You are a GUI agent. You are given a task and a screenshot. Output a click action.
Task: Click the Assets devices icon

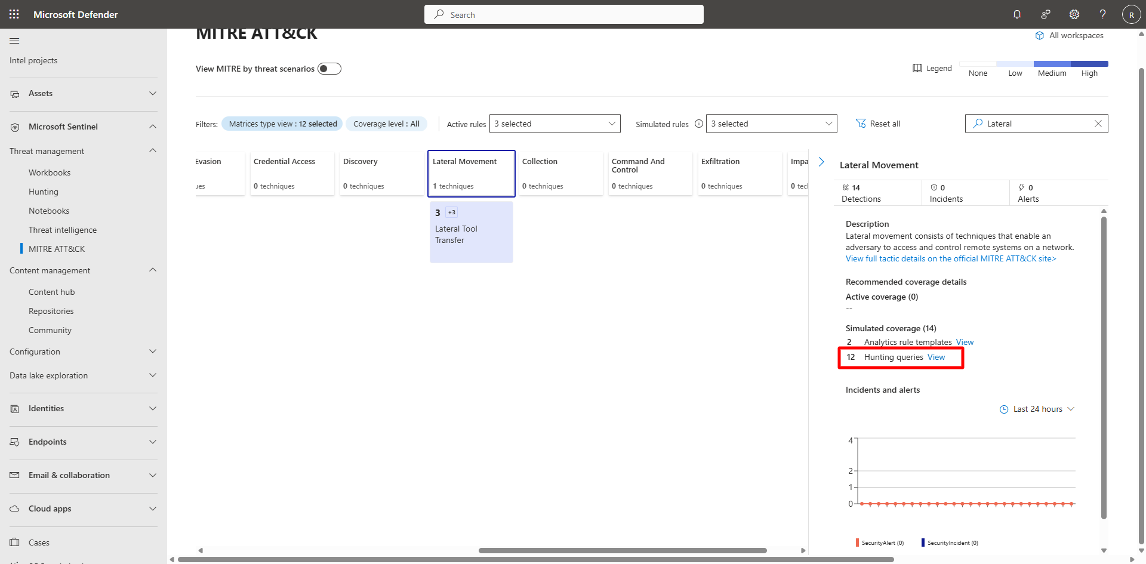point(15,94)
